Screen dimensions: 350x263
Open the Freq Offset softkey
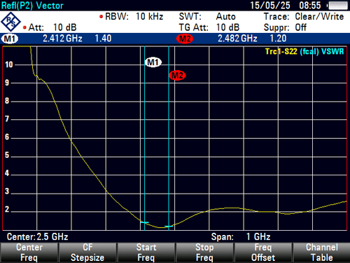click(263, 252)
